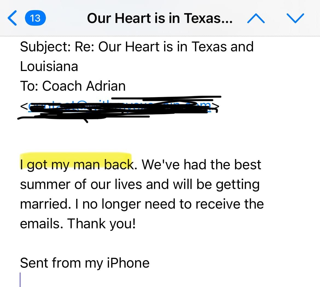Click the text 'We've had the best'
The image size is (320, 287).
[x=201, y=164]
